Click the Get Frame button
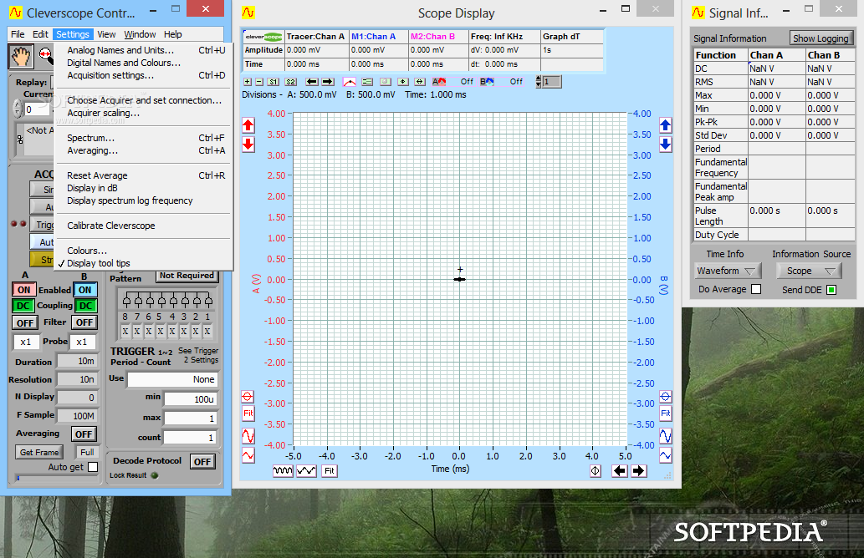Image resolution: width=864 pixels, height=558 pixels. [x=39, y=453]
